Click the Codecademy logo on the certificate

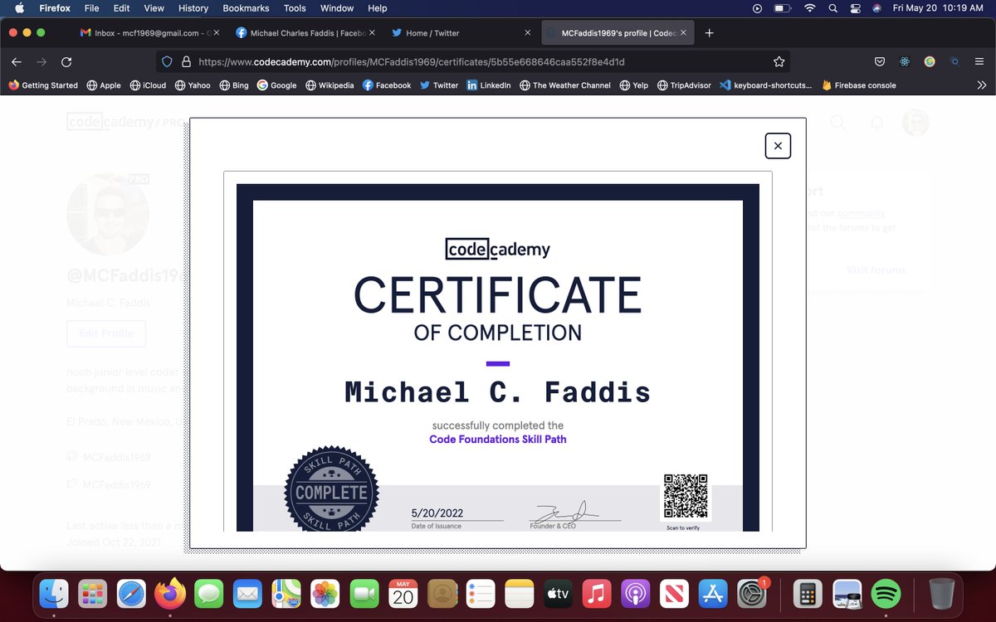[498, 249]
